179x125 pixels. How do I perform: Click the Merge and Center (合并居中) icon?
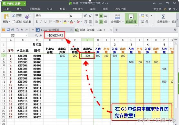coord(117,17)
